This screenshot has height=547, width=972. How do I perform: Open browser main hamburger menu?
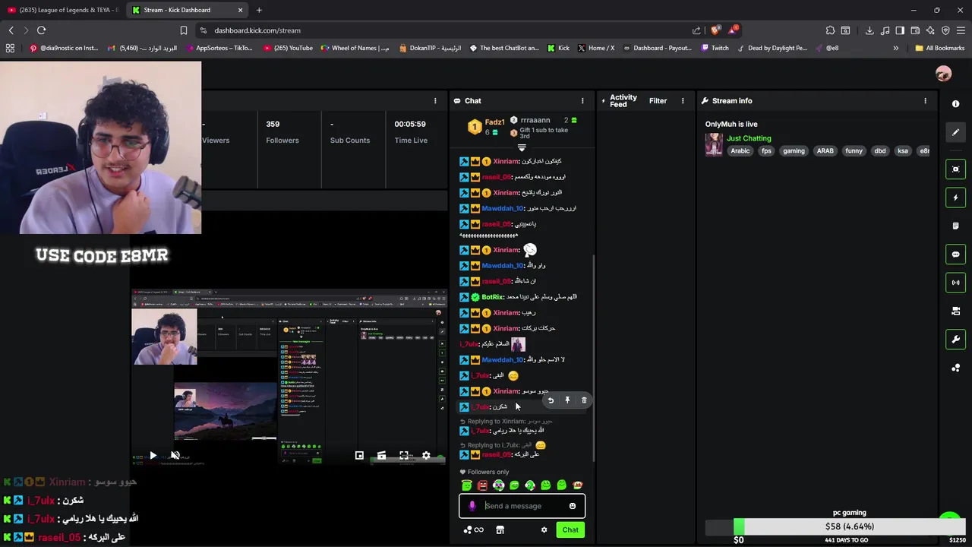tap(961, 30)
